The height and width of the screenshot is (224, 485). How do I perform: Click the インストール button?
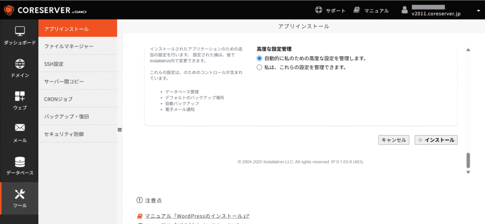pyautogui.click(x=436, y=140)
